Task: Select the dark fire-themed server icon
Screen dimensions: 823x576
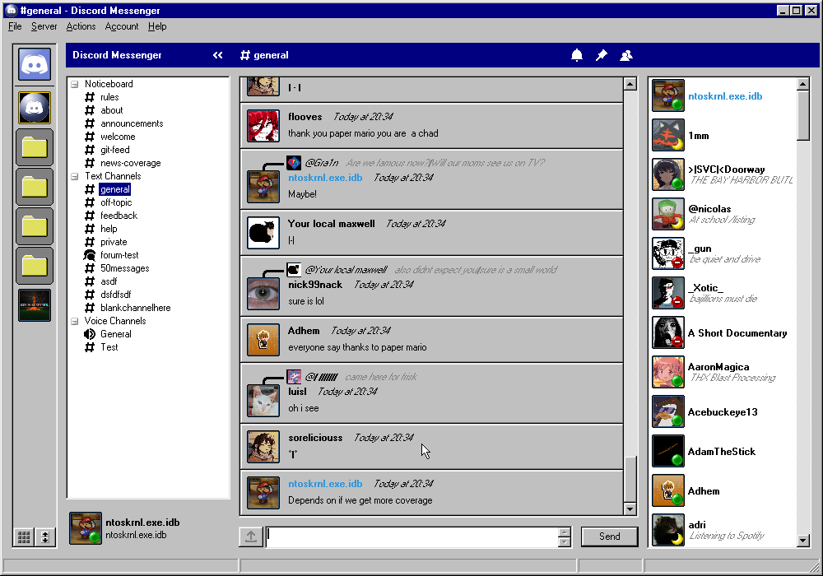Action: [35, 304]
